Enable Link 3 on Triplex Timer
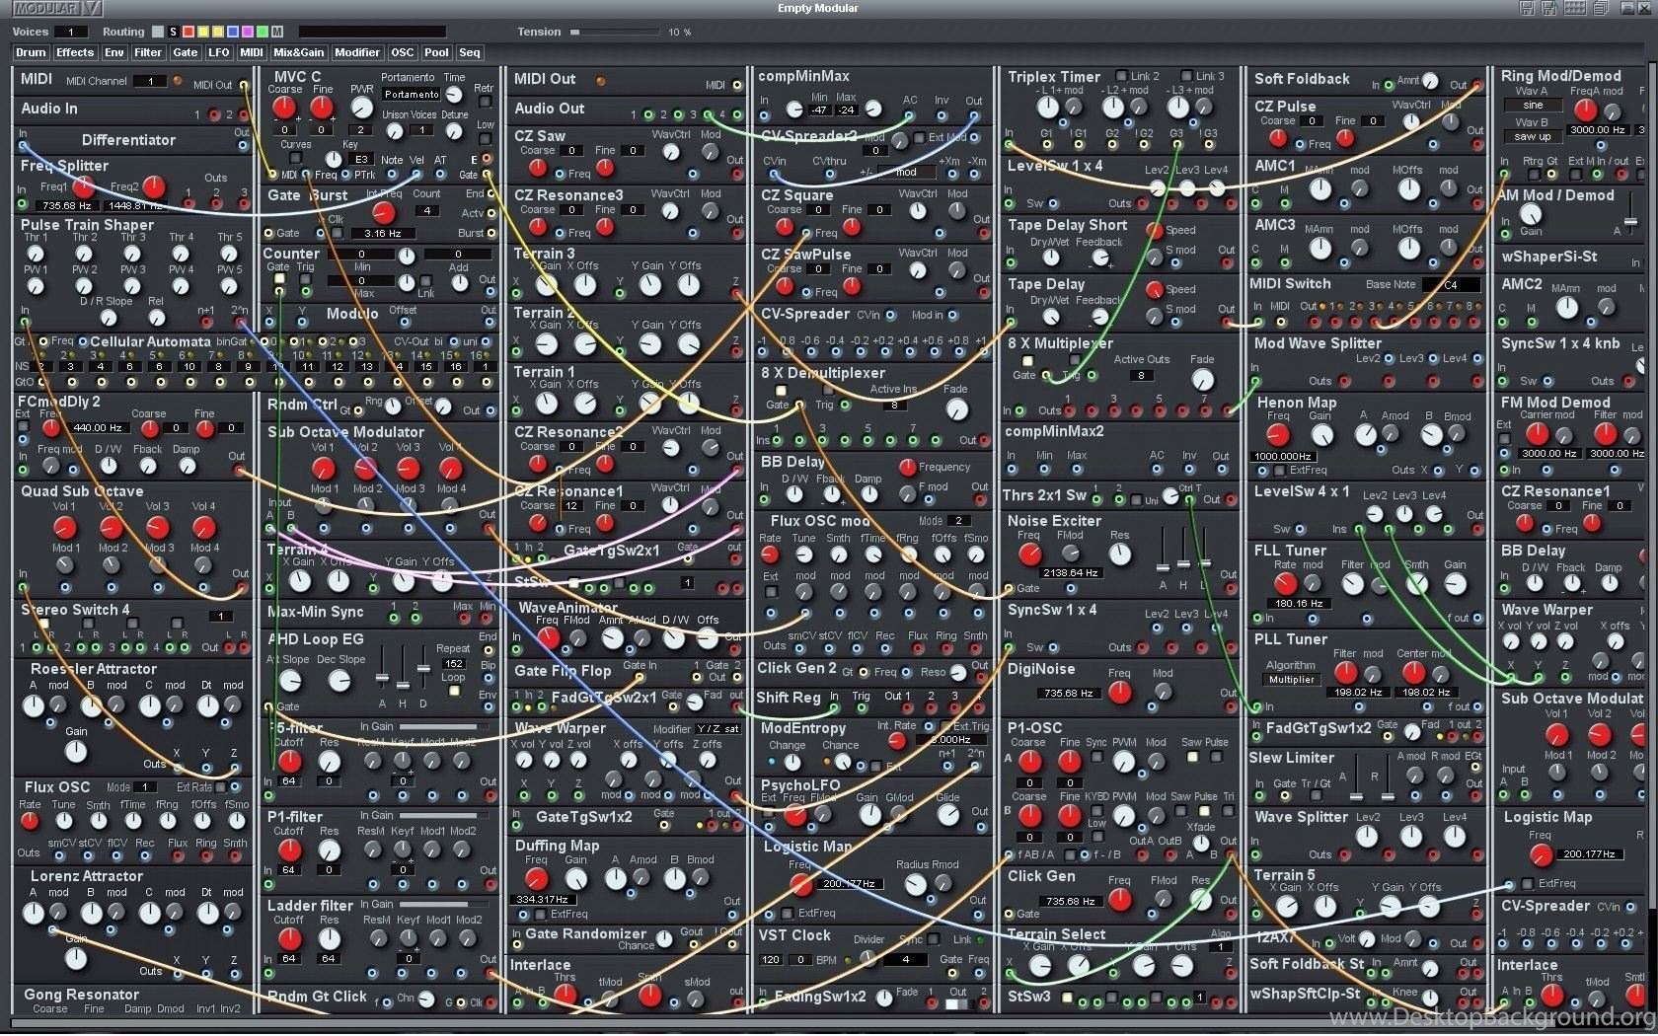1658x1036 pixels. (x=1185, y=75)
